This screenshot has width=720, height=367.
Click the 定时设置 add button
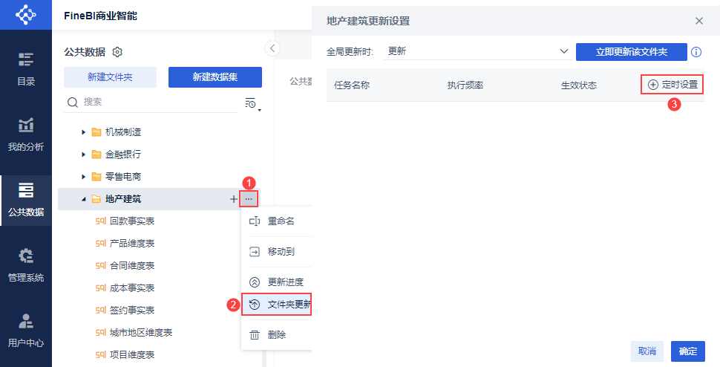coord(672,85)
